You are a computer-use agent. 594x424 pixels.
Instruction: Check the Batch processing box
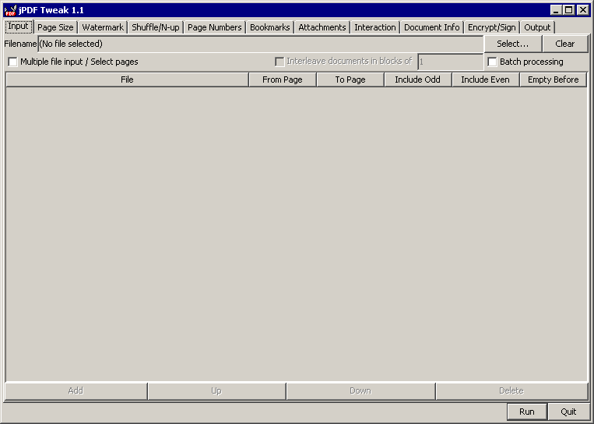[492, 62]
